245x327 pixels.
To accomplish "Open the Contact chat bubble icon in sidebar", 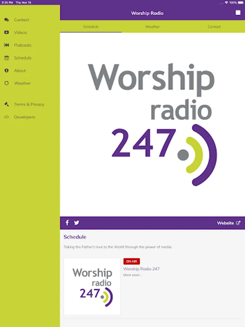I will point(7,20).
